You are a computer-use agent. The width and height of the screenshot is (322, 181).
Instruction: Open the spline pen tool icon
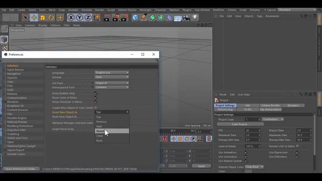pos(144,18)
